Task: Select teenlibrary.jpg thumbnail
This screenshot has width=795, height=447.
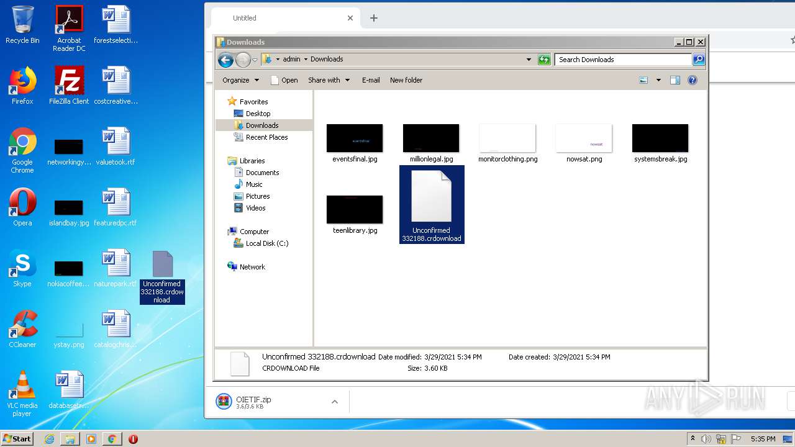Action: click(x=355, y=215)
